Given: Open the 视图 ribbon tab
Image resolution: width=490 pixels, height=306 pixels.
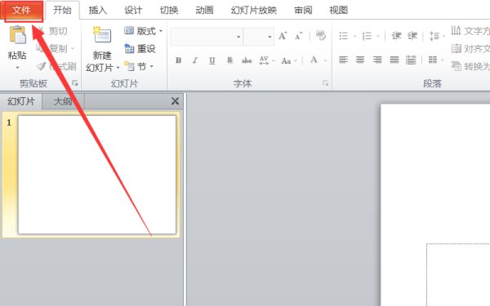Looking at the screenshot, I should (x=338, y=11).
